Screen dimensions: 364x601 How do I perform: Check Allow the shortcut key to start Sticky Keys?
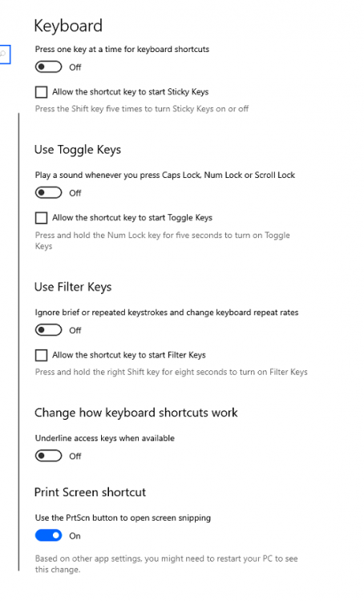point(41,92)
